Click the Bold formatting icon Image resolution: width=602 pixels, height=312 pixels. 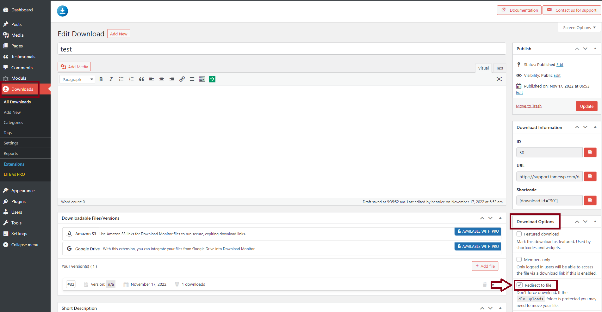point(101,79)
